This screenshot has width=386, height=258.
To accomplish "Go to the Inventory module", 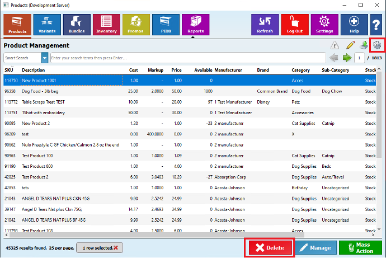I will (x=106, y=25).
